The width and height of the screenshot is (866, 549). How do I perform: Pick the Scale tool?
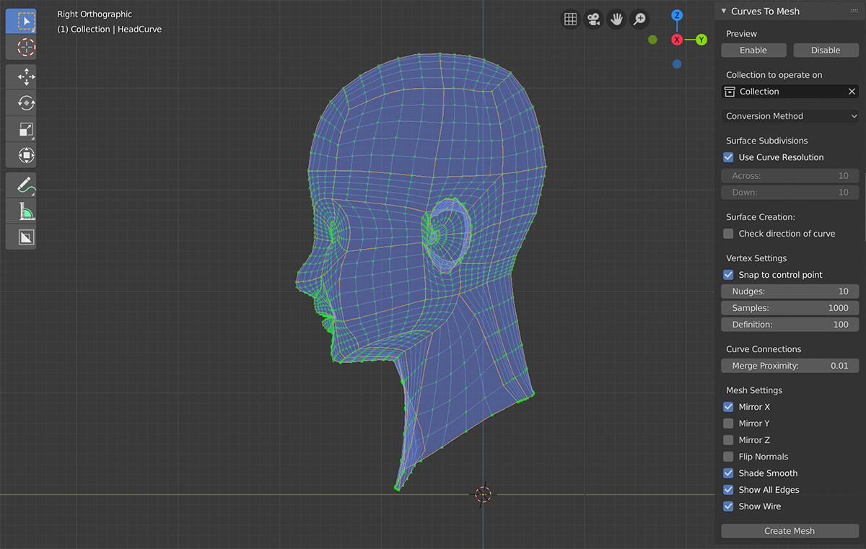pyautogui.click(x=26, y=130)
